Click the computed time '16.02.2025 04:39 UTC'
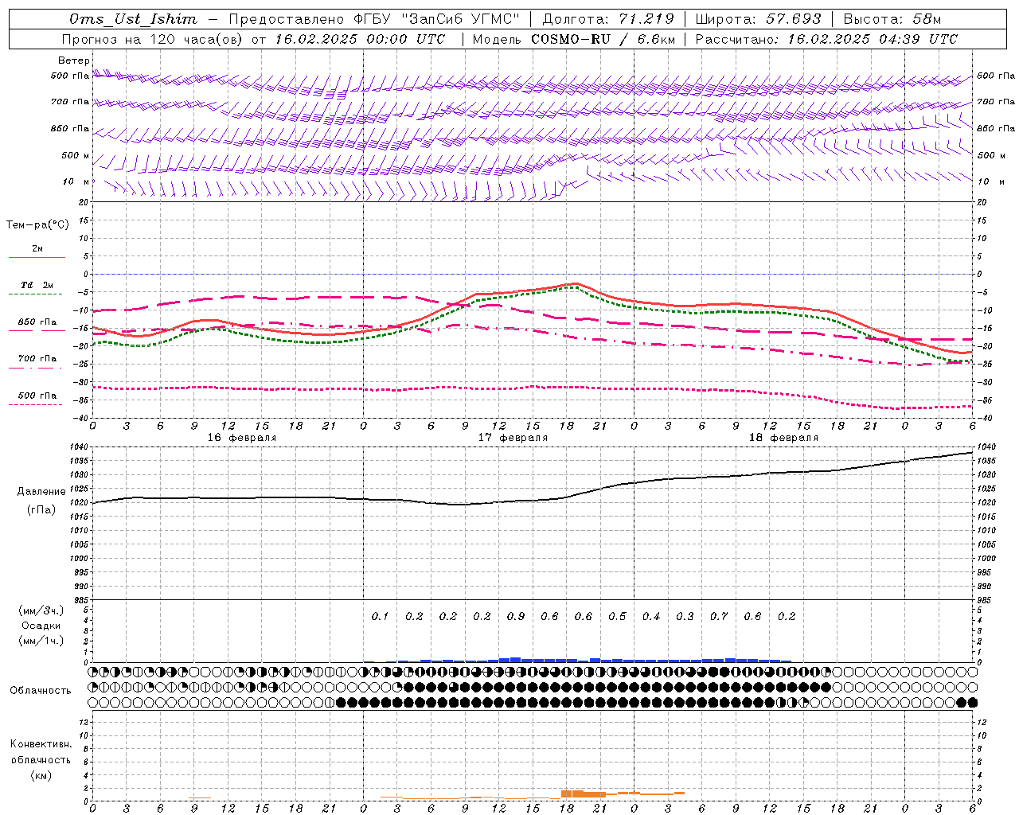The width and height of the screenshot is (1019, 815). coord(873,38)
